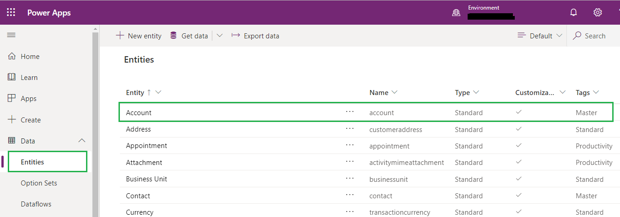The height and width of the screenshot is (217, 620).
Task: Click the Power Apps title
Action: [x=49, y=13]
